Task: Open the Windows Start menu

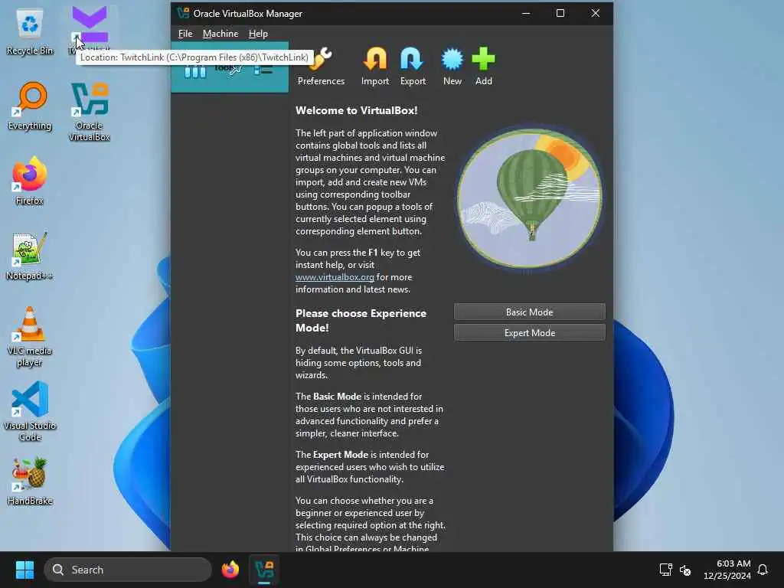Action: pyautogui.click(x=24, y=570)
